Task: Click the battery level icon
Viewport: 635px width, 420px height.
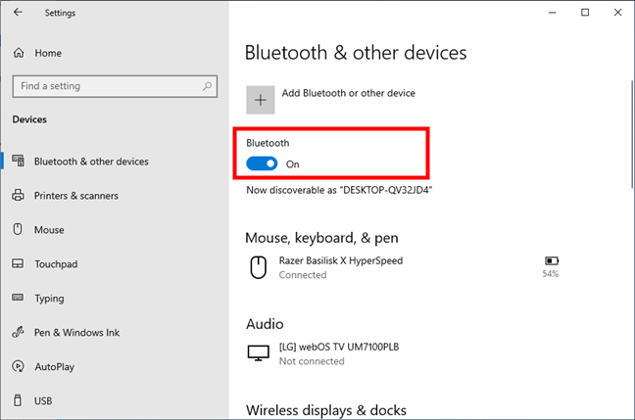Action: (551, 261)
